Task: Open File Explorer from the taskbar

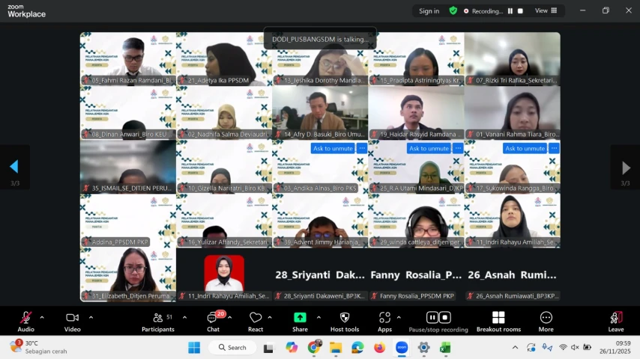Action: pyautogui.click(x=336, y=348)
